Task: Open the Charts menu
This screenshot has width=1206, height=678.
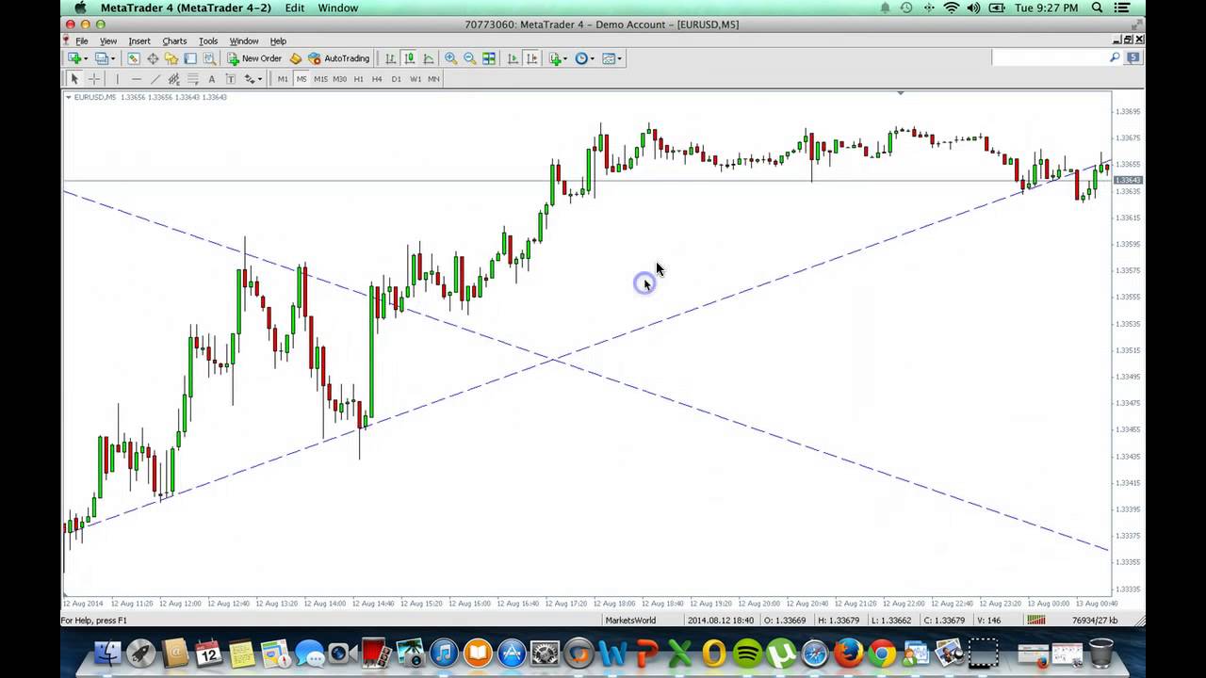Action: tap(174, 41)
